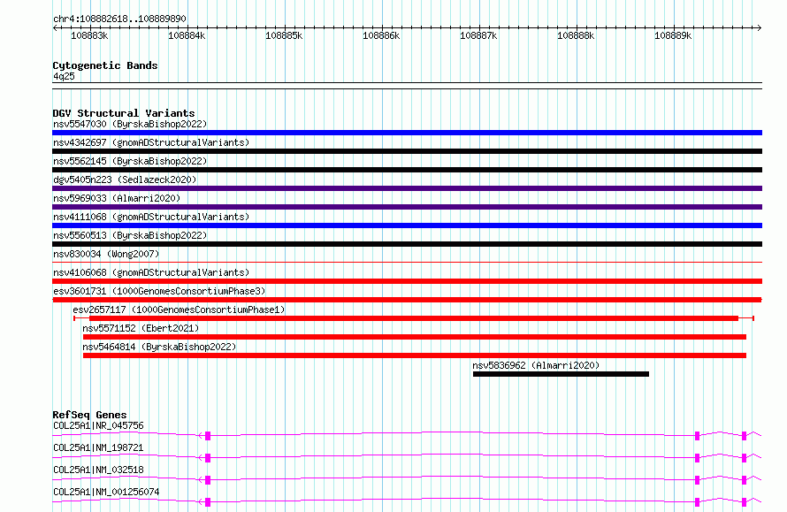The image size is (787, 512).
Task: Open nsv5836962 (Almarri2020) variant label
Action: [536, 365]
